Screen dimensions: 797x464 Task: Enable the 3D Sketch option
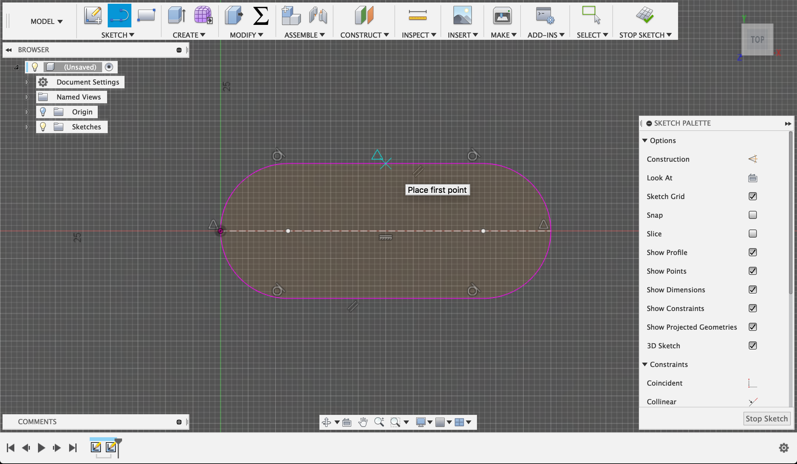click(x=753, y=345)
